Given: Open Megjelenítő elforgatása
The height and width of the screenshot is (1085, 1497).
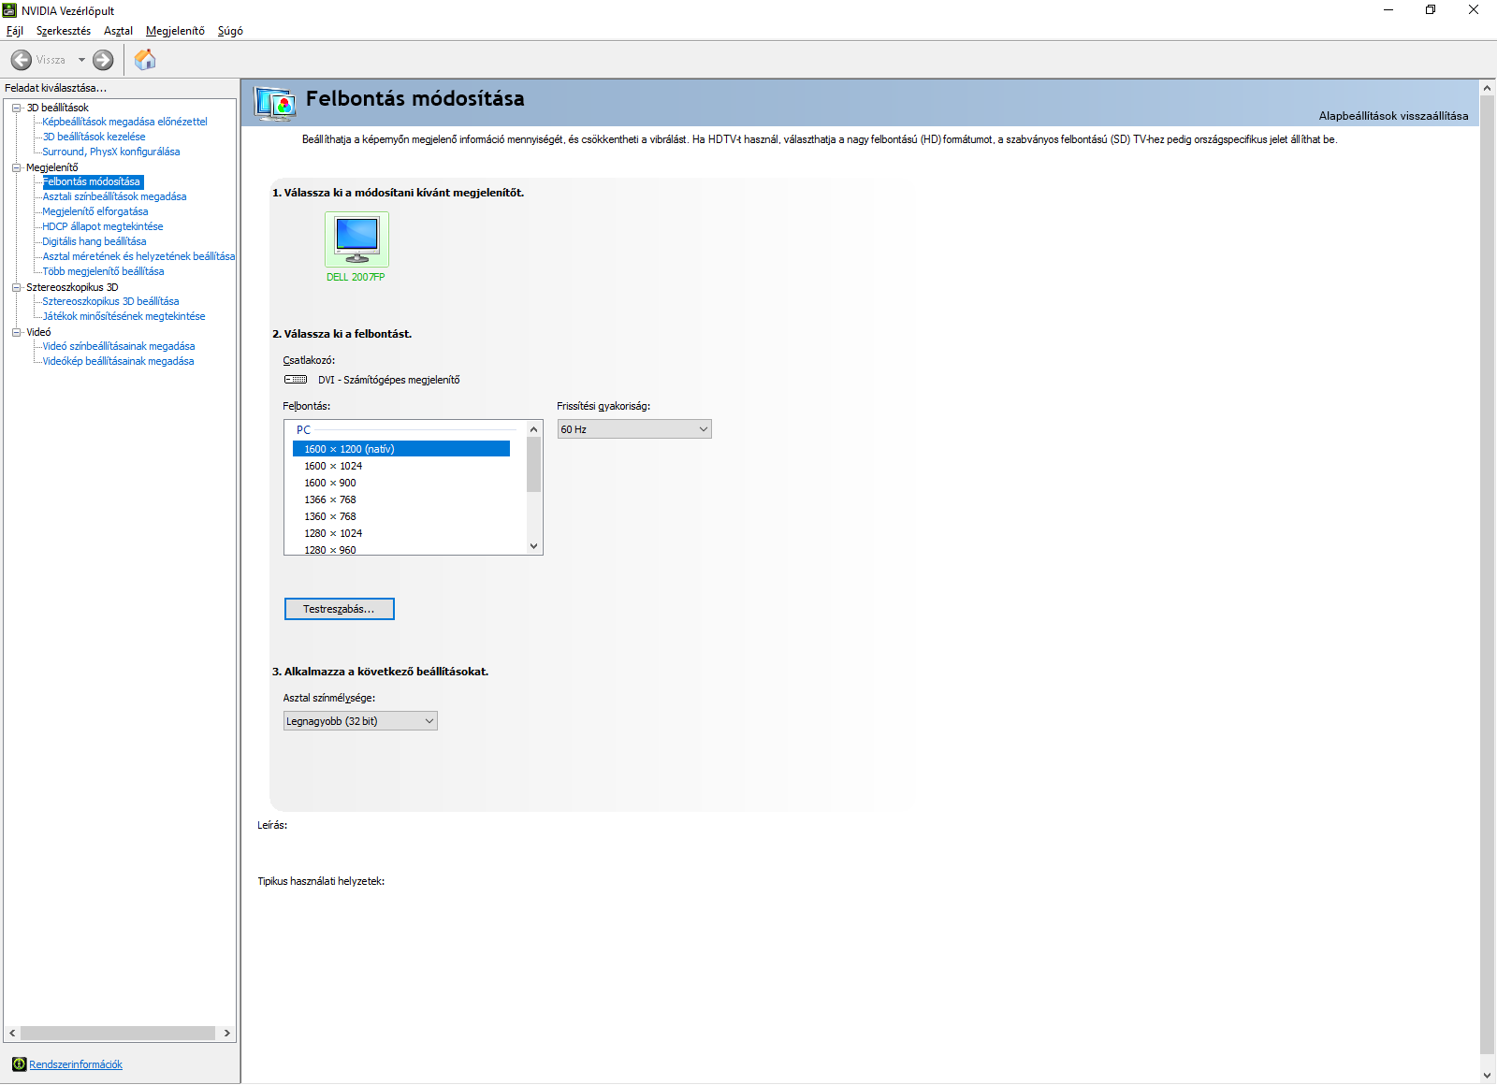Looking at the screenshot, I should pos(94,211).
